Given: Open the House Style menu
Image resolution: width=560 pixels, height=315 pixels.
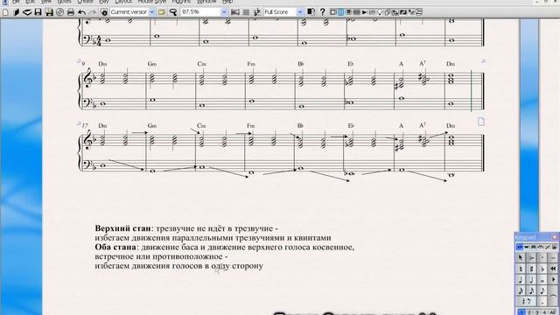Looking at the screenshot, I should point(151,2).
